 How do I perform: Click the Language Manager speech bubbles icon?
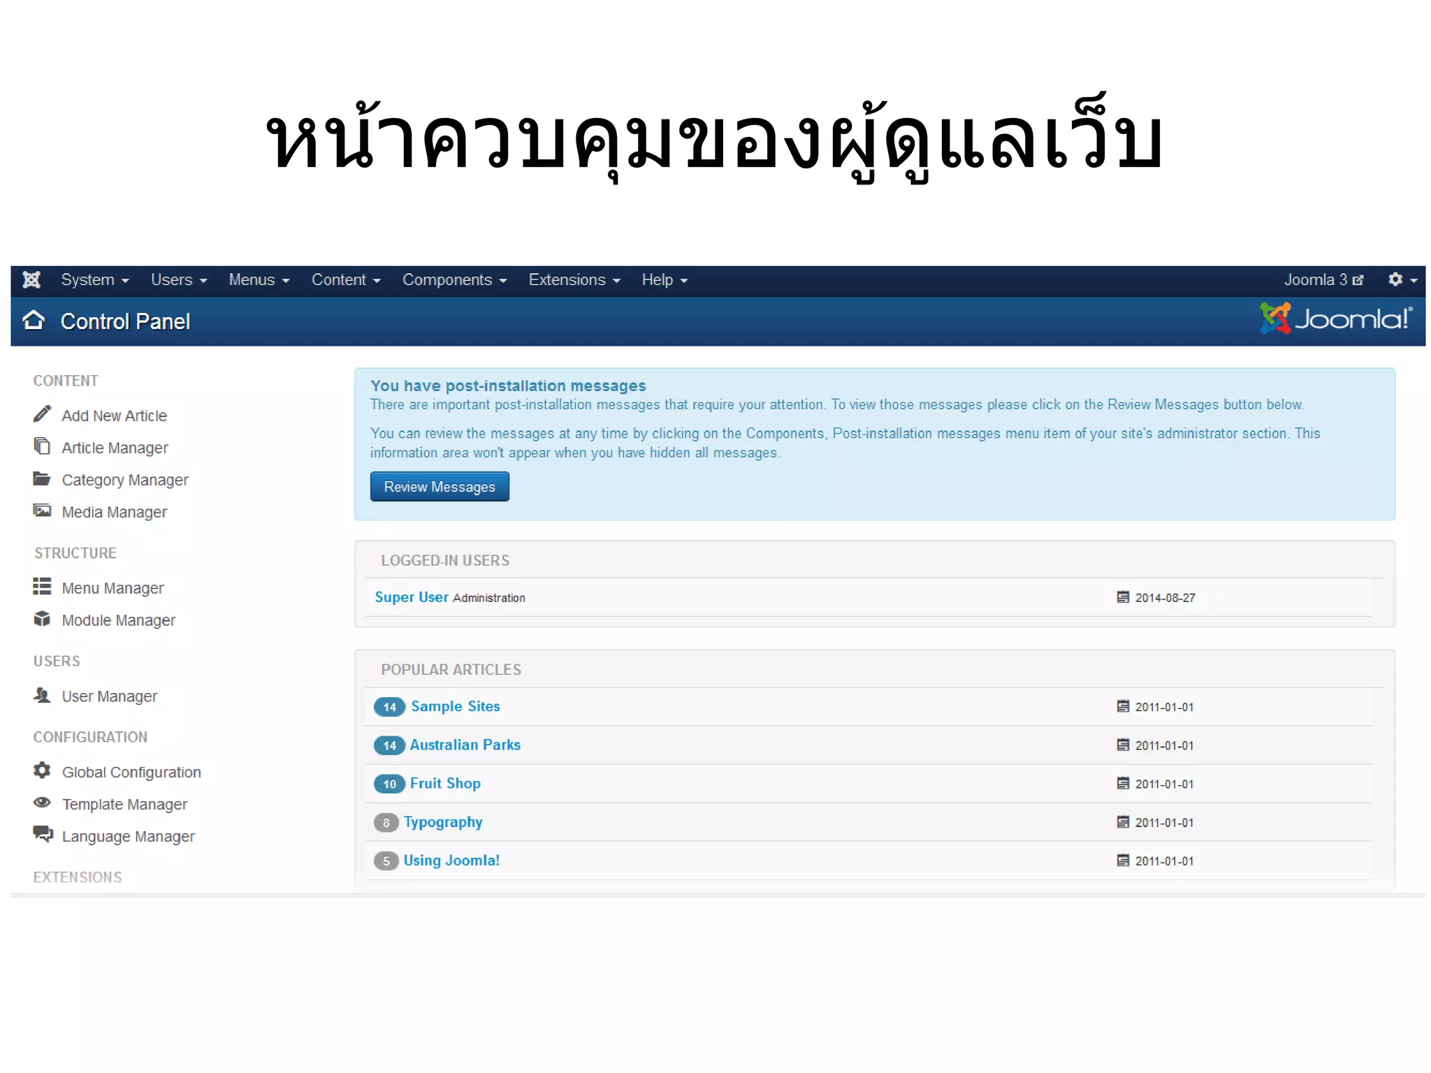point(43,834)
